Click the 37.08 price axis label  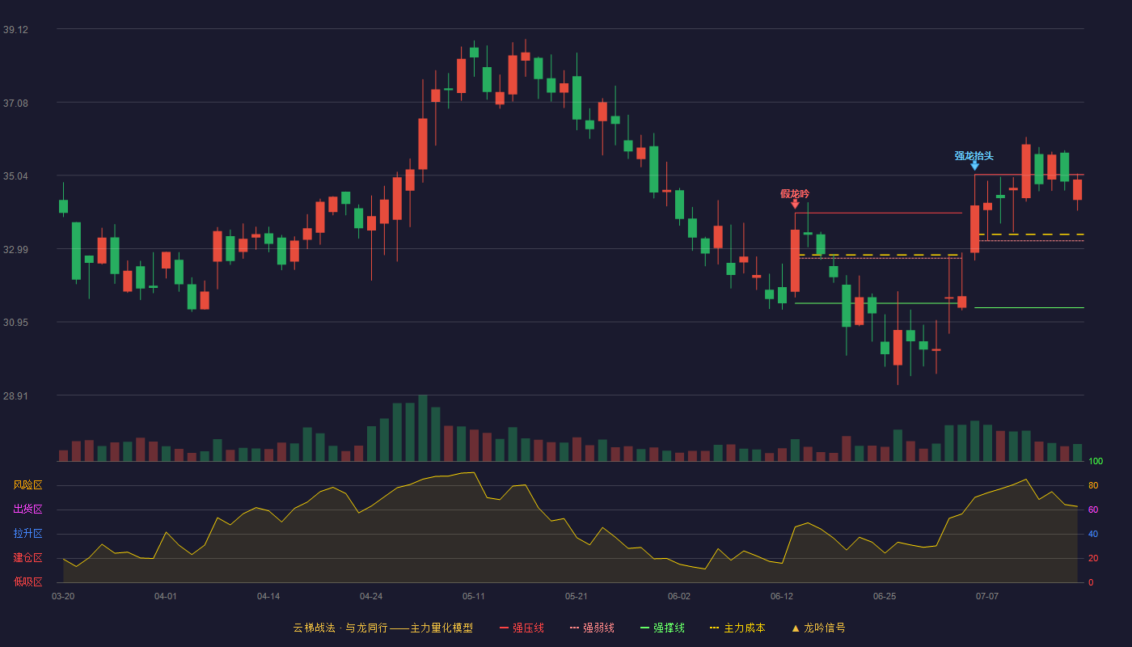point(15,103)
